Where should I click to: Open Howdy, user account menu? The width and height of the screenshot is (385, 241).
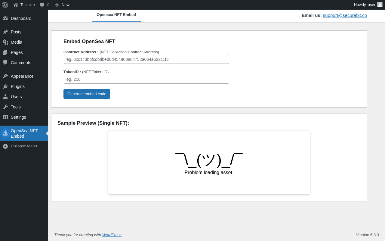(x=368, y=5)
